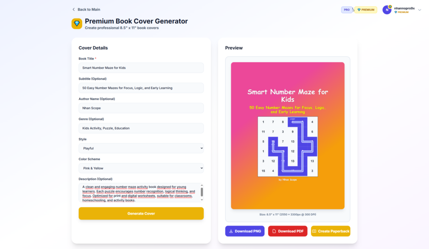Click the yellow PREMIUM badge in the header

366,10
